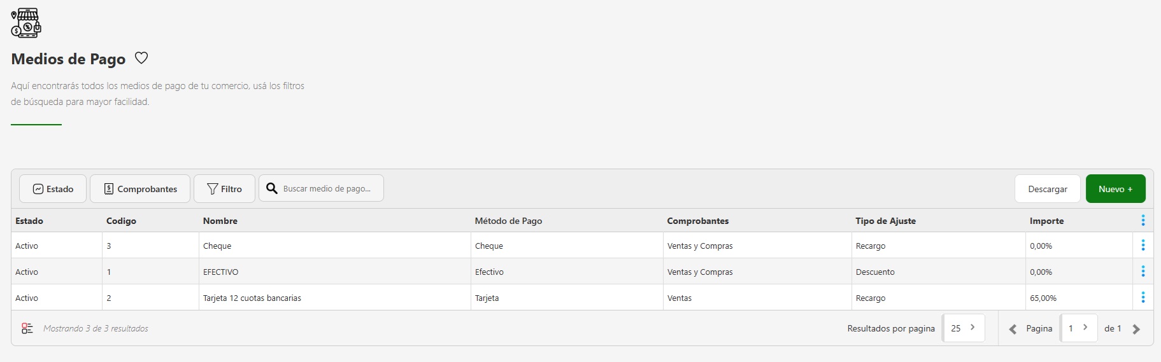Sort by the Importe column header
The height and width of the screenshot is (362, 1161).
(1046, 221)
